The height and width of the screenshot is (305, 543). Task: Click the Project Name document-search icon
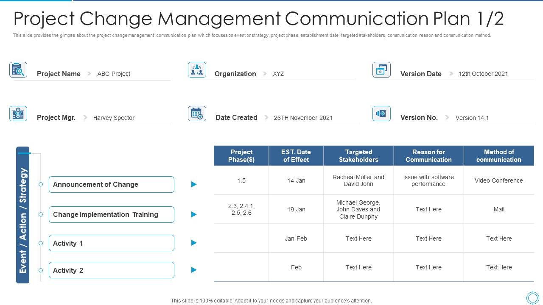pos(18,70)
